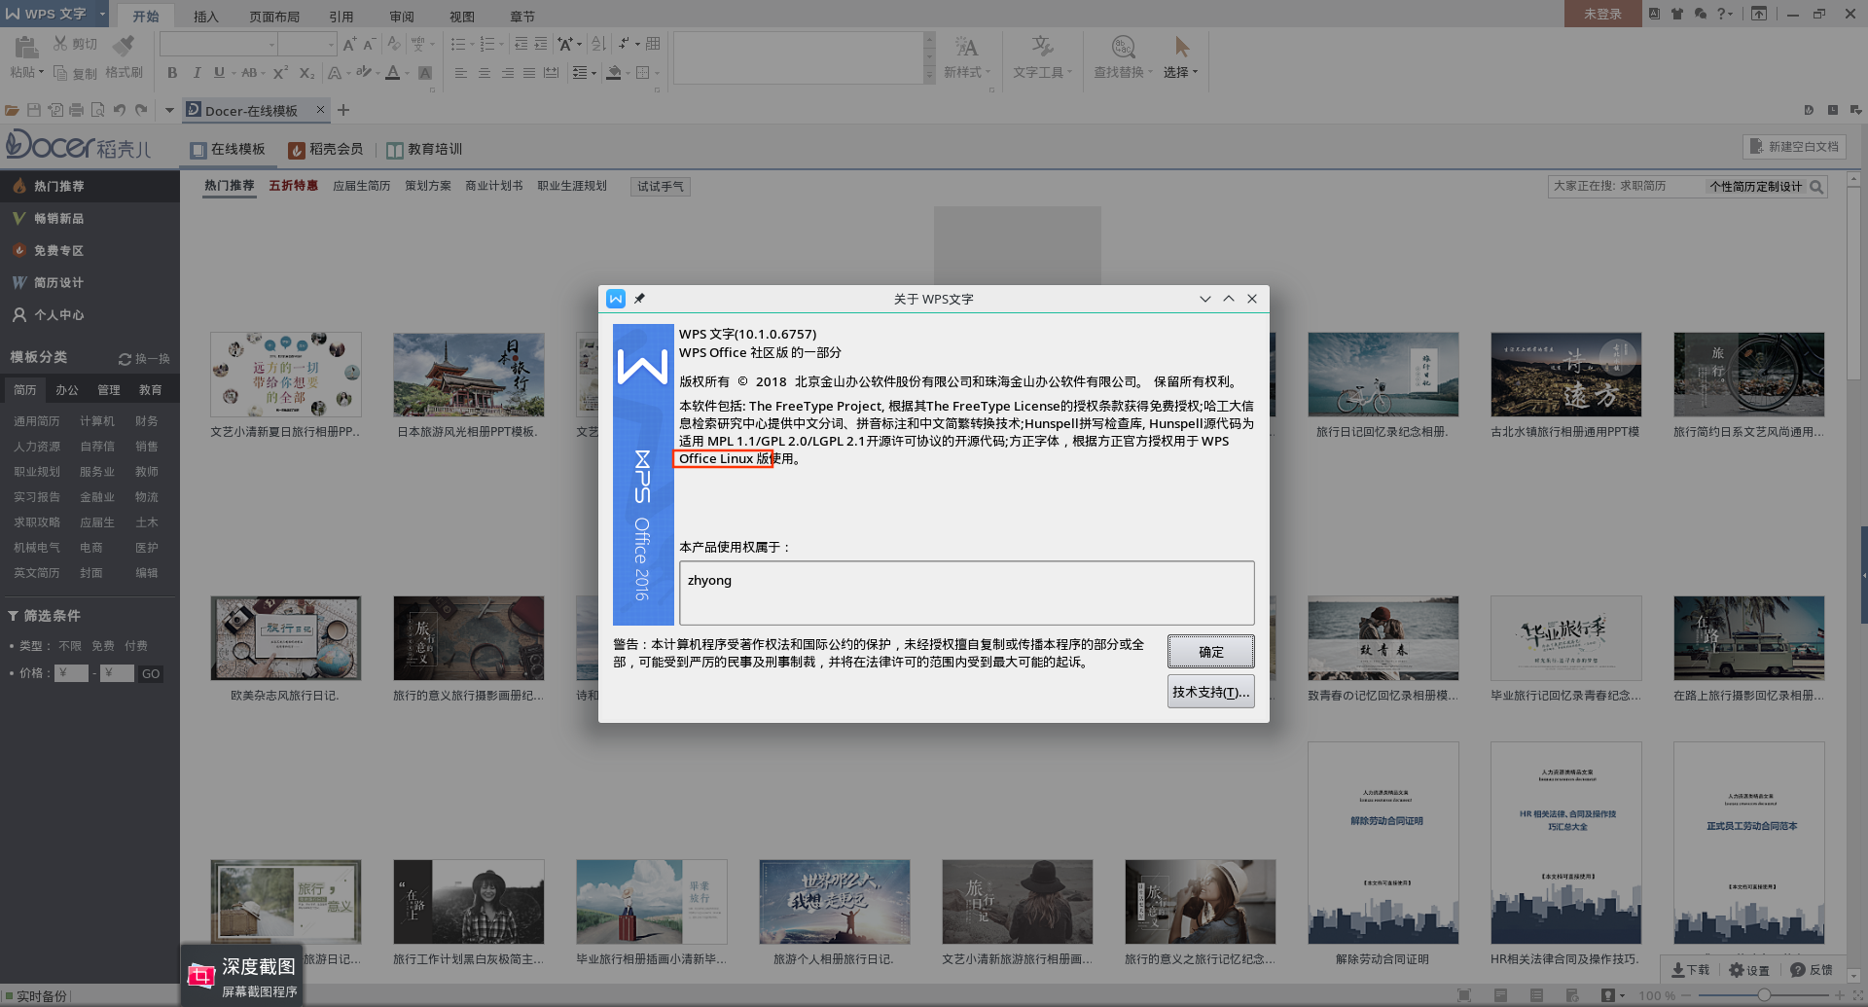Click the WeChat chat bubbles icon
The height and width of the screenshot is (1007, 1868).
pyautogui.click(x=1700, y=14)
